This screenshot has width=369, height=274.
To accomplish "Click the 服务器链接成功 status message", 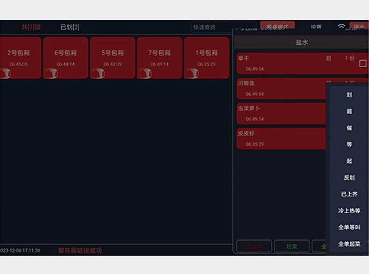I will coord(80,251).
